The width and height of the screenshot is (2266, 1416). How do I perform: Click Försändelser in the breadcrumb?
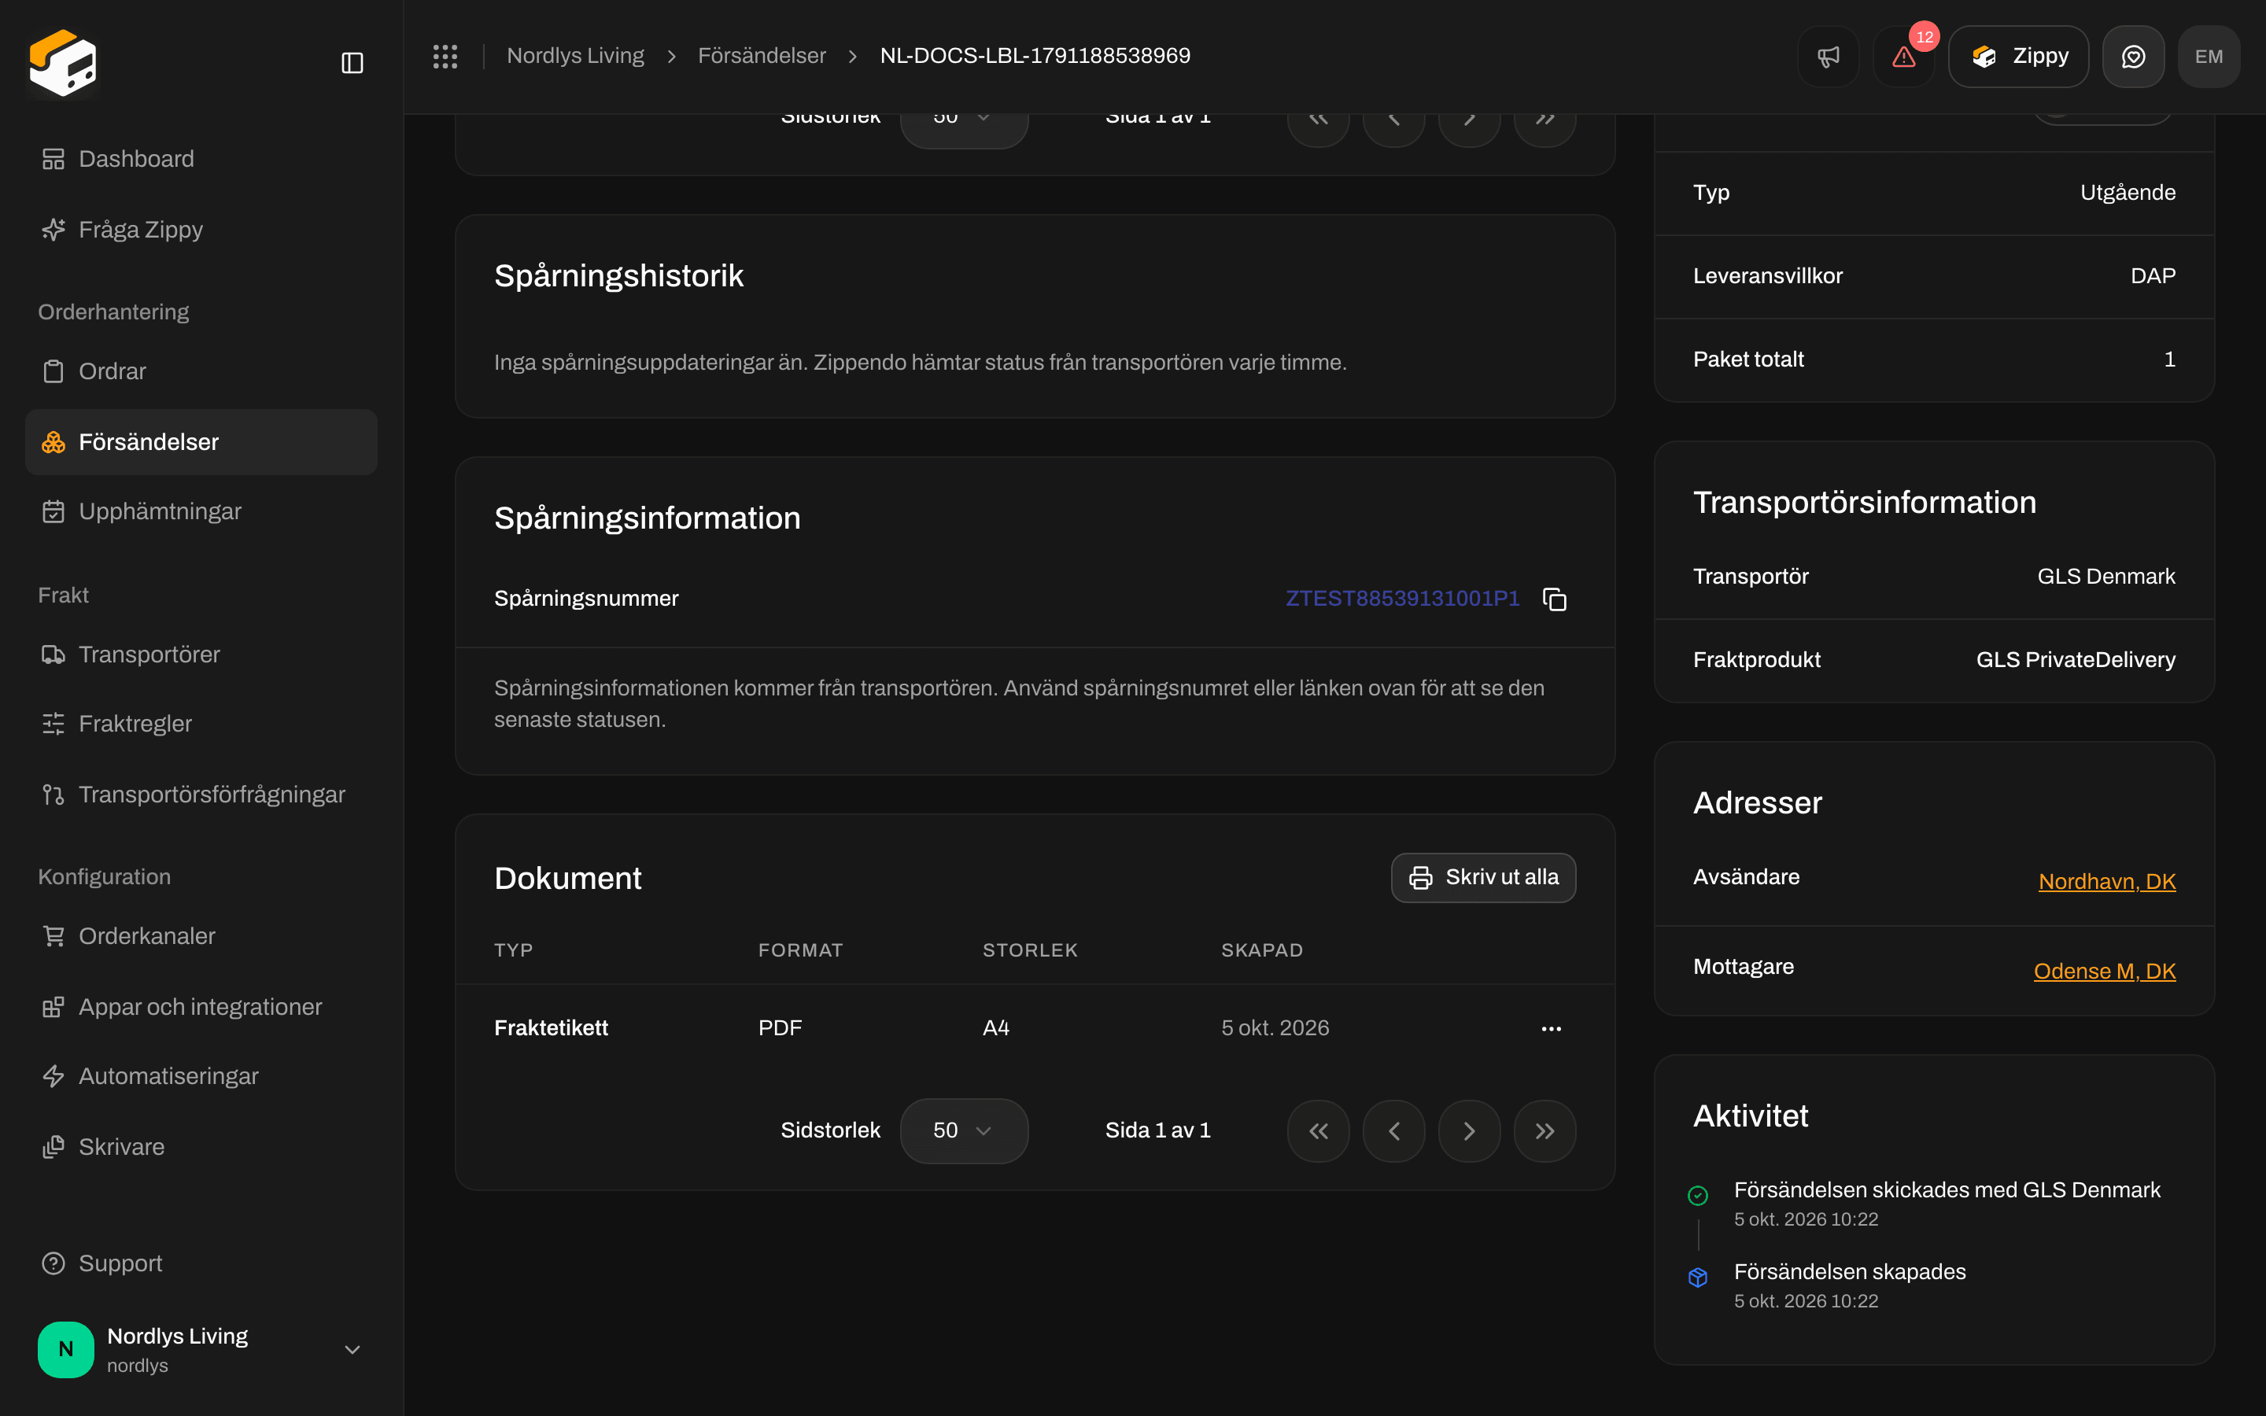762,56
